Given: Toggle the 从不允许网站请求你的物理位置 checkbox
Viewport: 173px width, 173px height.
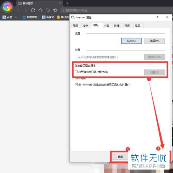Looking at the screenshot, I should 76,57.
